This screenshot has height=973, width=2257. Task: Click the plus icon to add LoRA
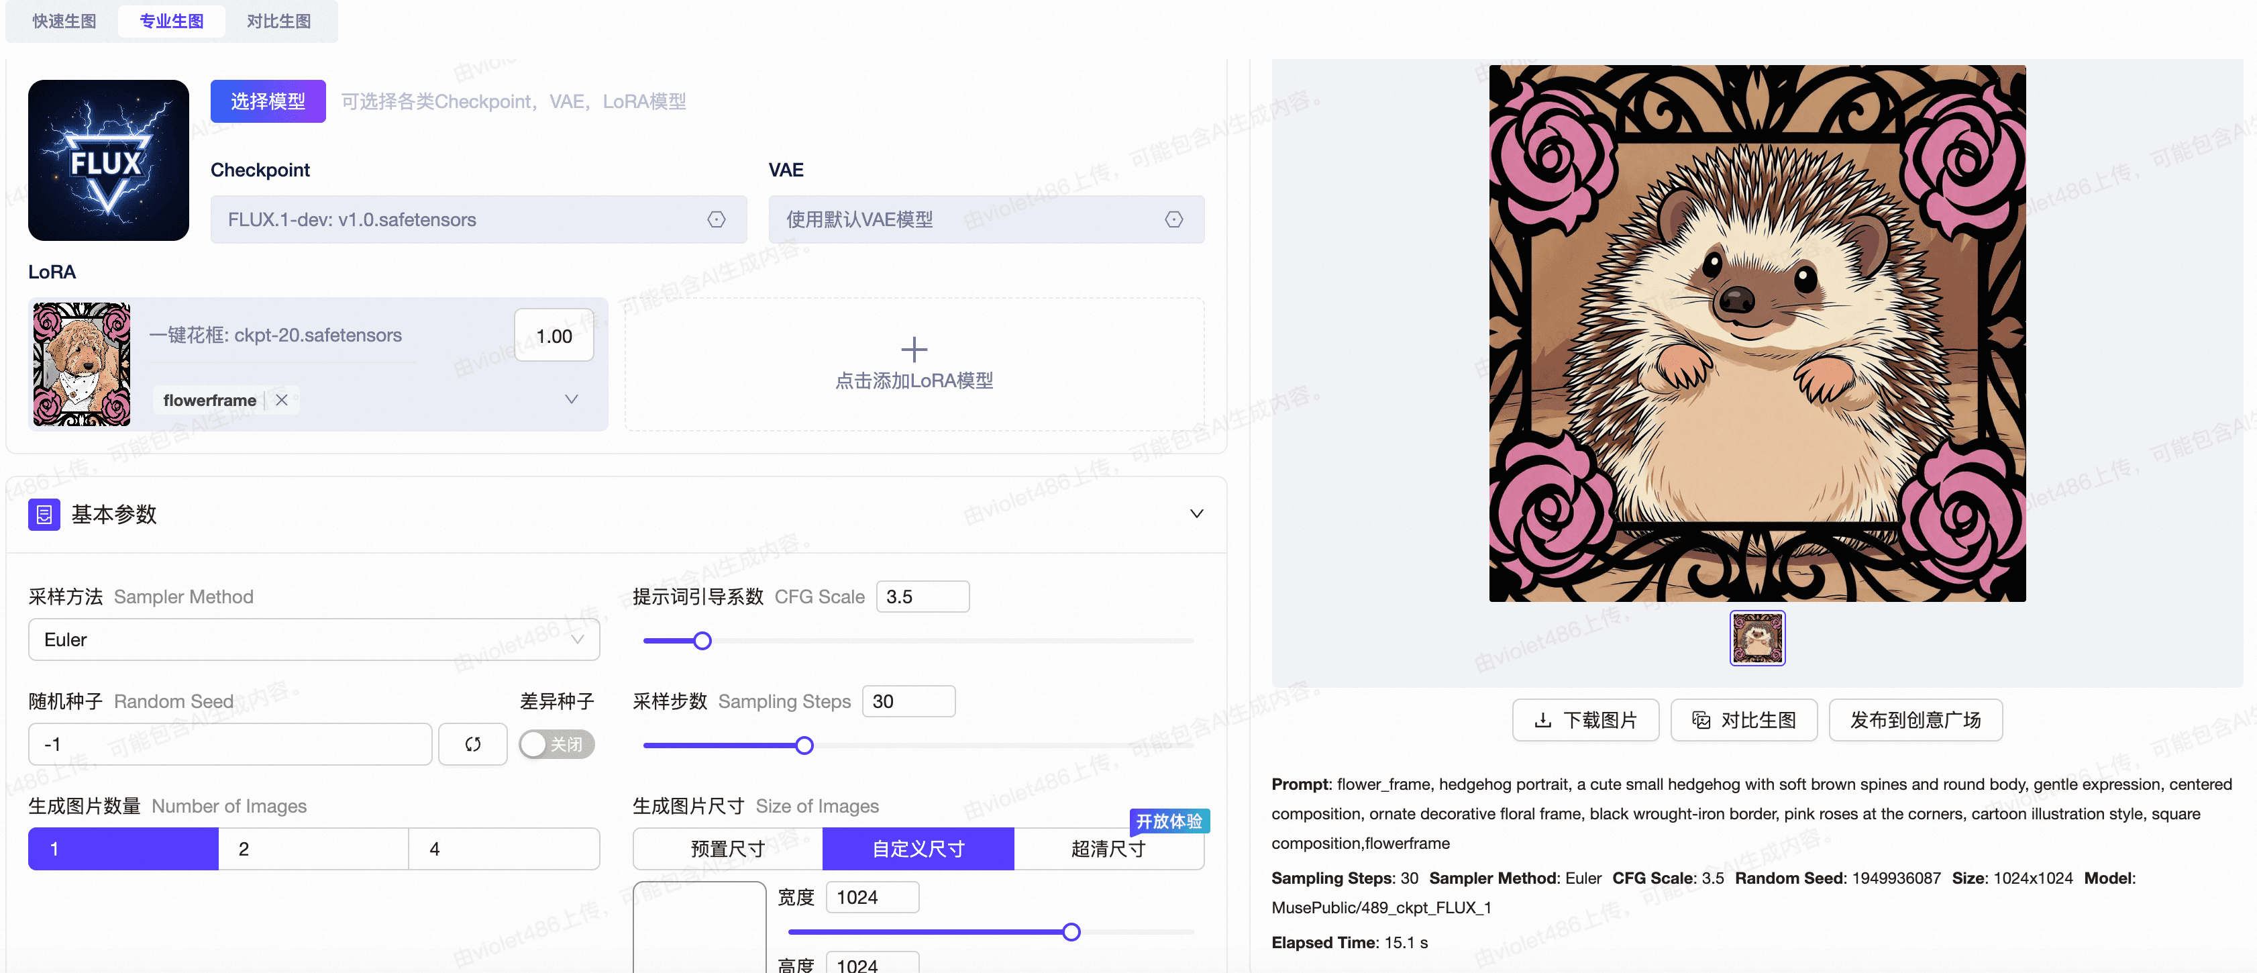click(913, 350)
